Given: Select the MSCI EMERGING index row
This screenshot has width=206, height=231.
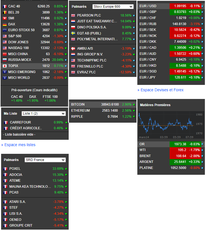Looking at the screenshot, I should tap(34, 72).
